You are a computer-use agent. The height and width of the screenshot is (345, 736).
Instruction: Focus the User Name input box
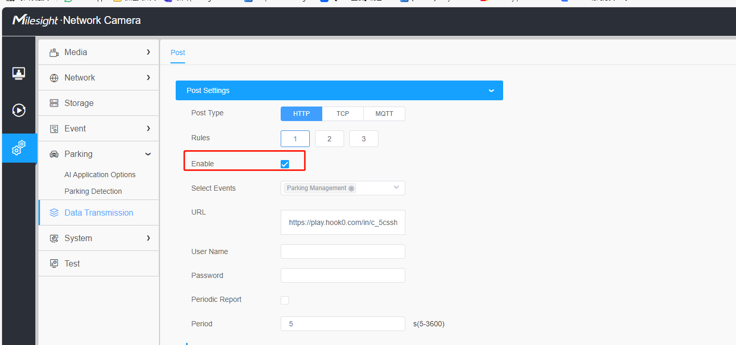pos(343,251)
